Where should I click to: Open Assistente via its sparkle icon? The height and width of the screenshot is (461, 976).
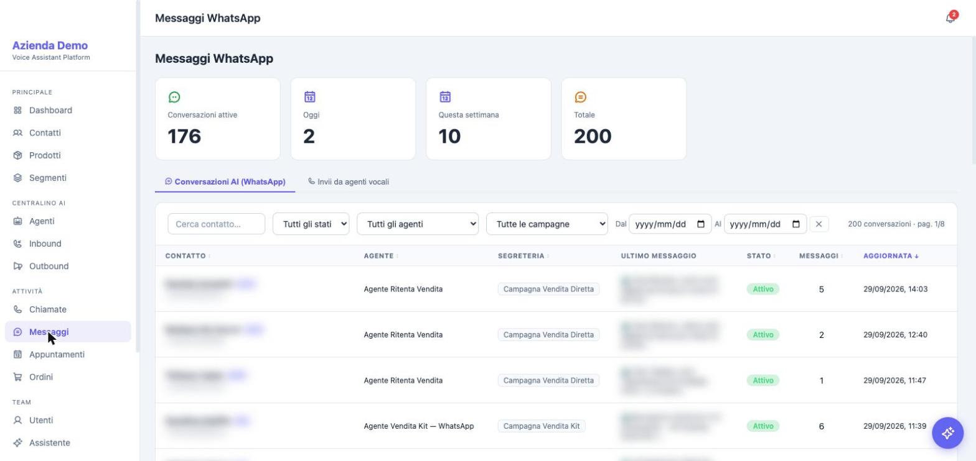point(17,443)
